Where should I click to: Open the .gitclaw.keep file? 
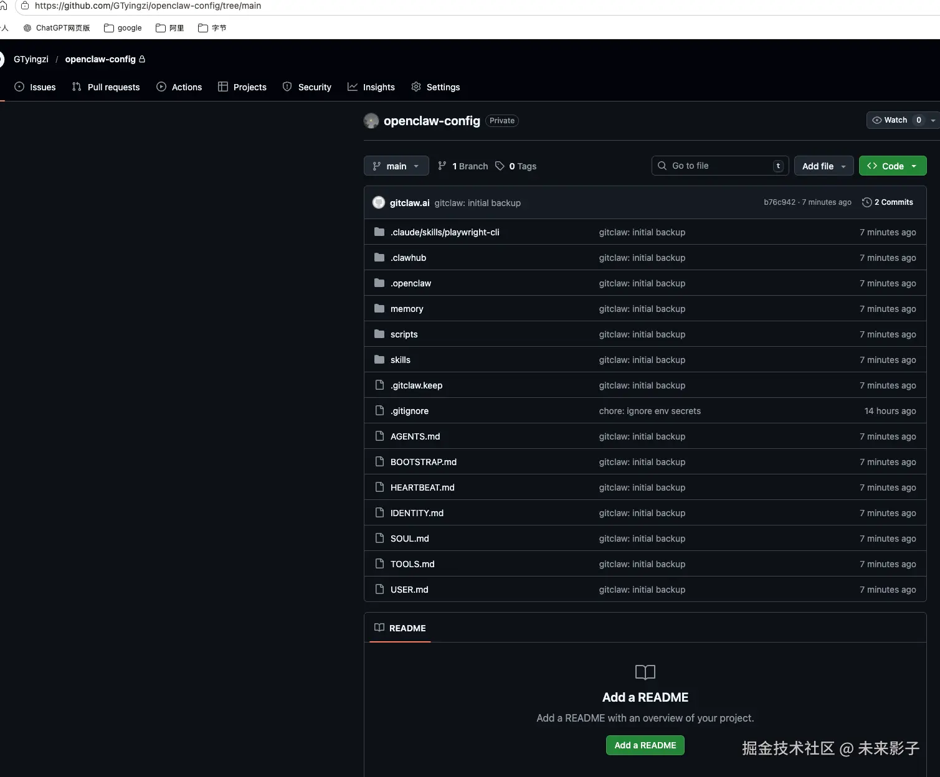pyautogui.click(x=417, y=385)
